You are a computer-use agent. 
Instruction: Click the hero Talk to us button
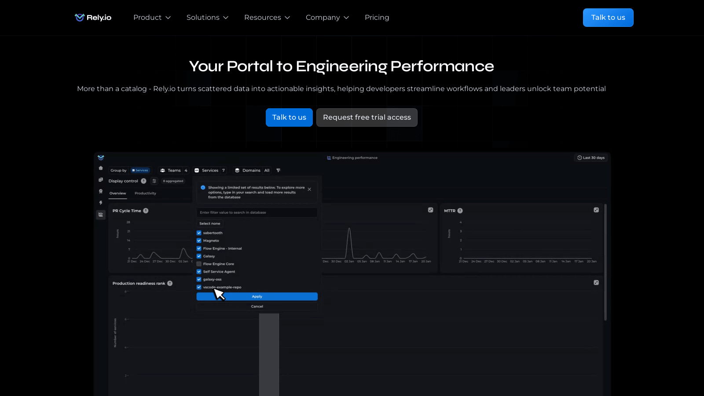289,117
